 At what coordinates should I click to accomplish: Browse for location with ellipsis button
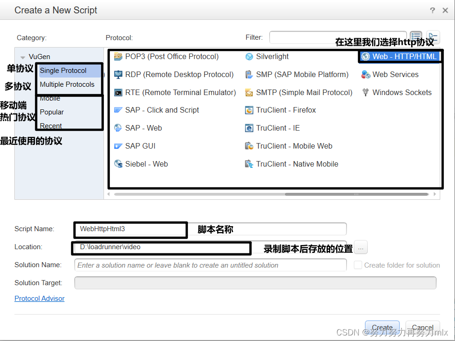pos(361,247)
